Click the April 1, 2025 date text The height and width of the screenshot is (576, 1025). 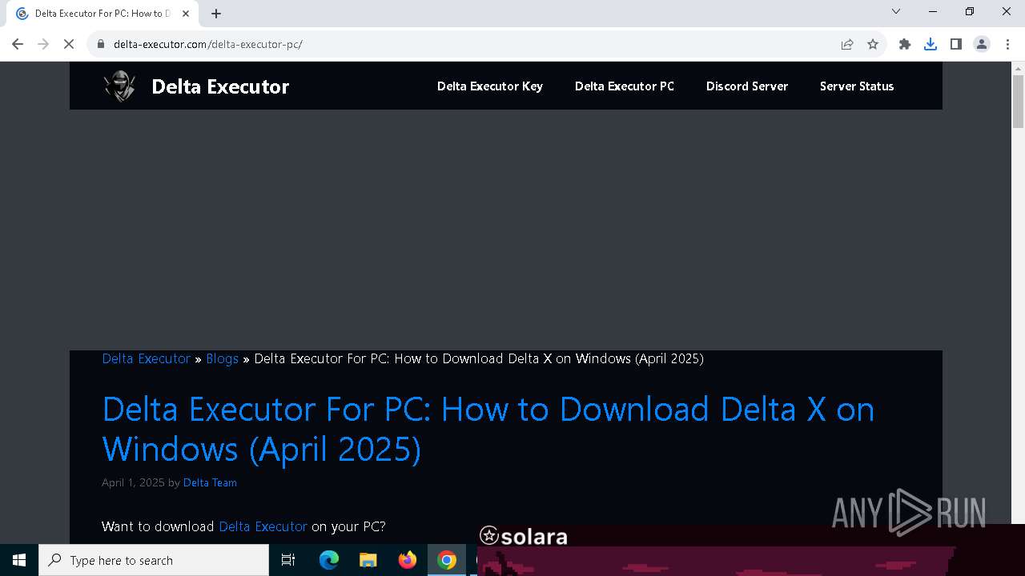(x=133, y=482)
